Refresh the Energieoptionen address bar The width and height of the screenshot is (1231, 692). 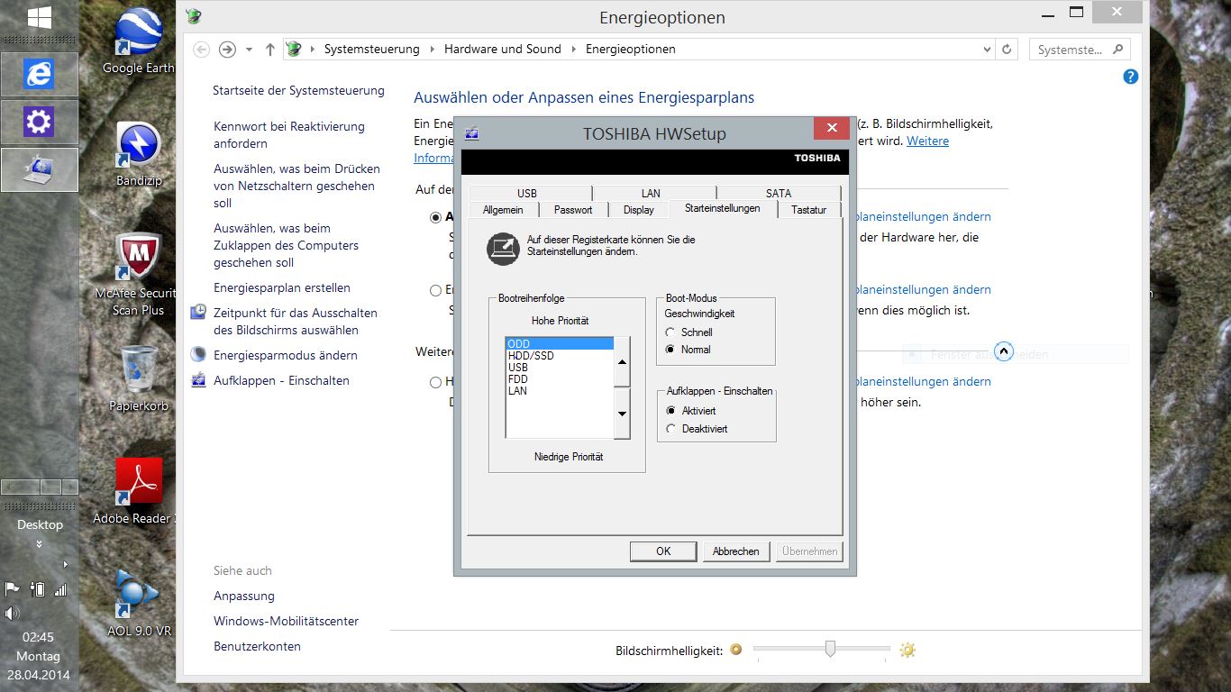(x=1008, y=50)
